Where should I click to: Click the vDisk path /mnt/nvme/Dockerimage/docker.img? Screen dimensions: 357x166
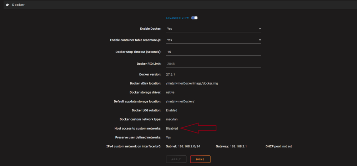point(192,84)
